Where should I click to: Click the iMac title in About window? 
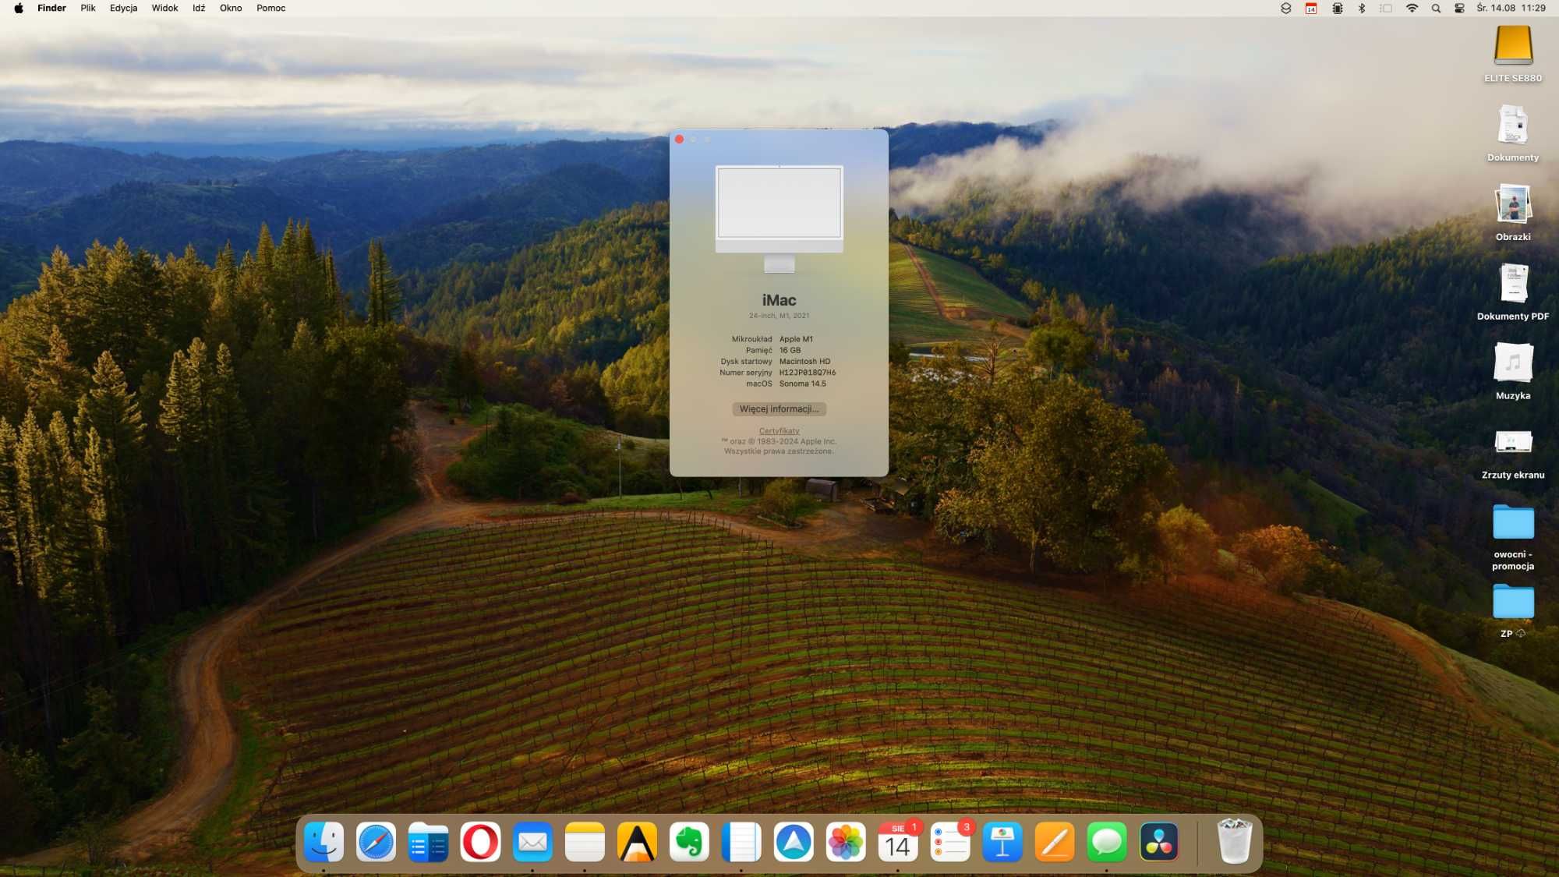[x=779, y=300]
